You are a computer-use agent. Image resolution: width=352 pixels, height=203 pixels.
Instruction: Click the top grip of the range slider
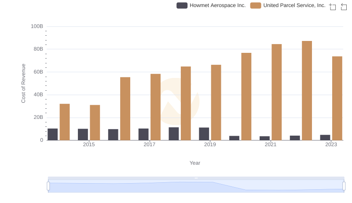196,178
